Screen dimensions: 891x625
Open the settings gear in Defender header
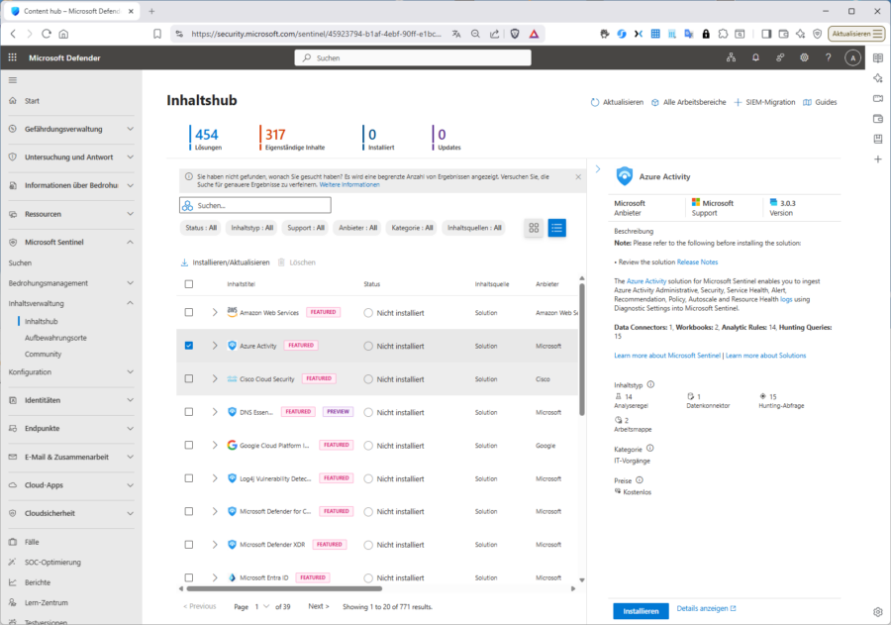click(x=804, y=57)
